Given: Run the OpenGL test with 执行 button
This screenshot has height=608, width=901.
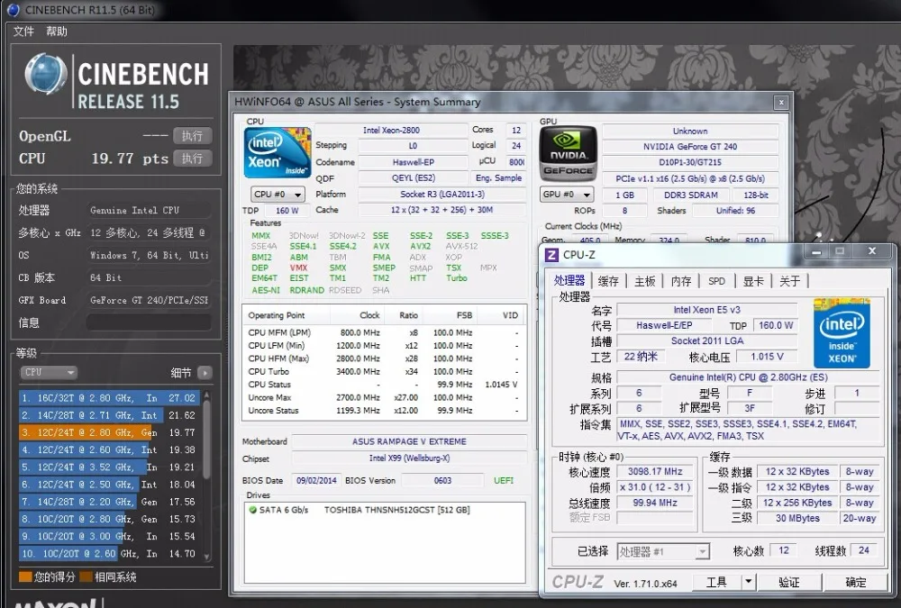Looking at the screenshot, I should pyautogui.click(x=193, y=136).
